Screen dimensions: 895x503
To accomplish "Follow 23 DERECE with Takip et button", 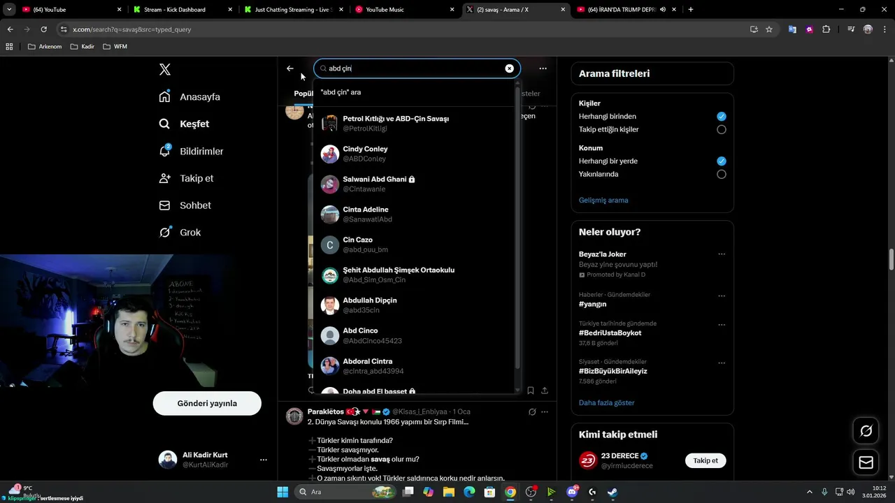I will point(706,460).
